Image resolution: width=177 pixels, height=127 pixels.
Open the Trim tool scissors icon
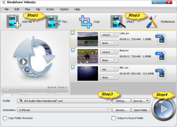53,22
